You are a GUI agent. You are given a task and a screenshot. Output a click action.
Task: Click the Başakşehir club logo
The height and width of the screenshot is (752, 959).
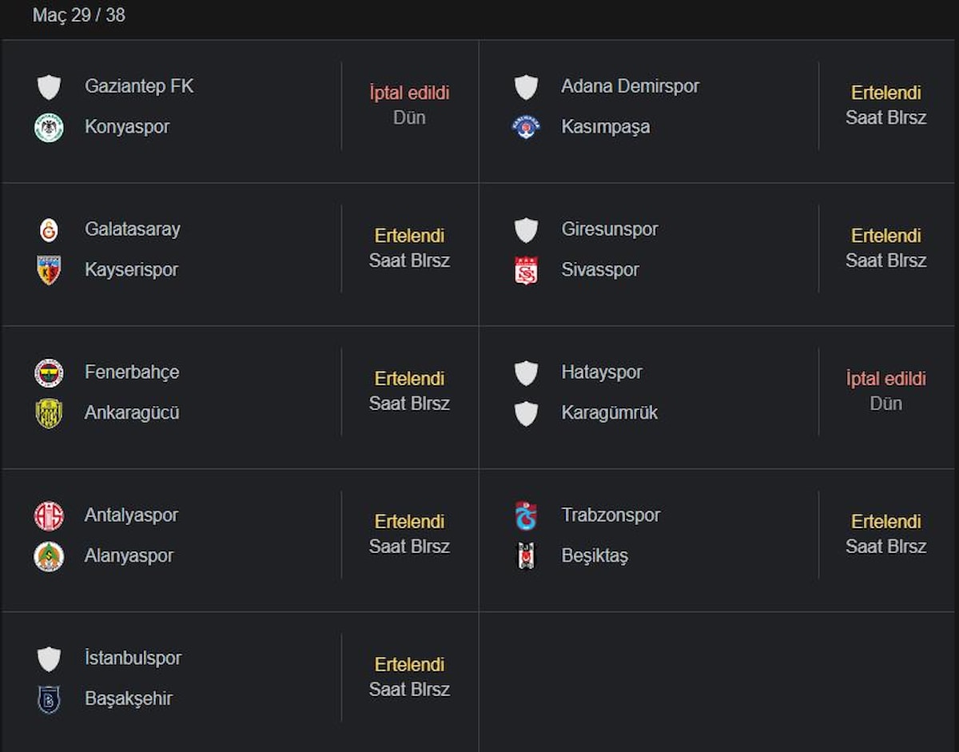tap(49, 699)
